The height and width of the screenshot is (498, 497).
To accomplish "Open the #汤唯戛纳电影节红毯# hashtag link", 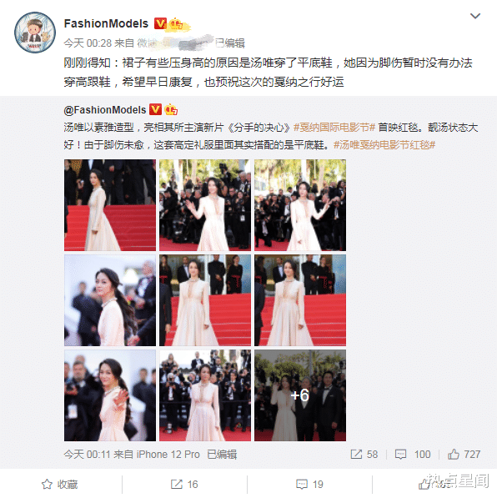I will (x=384, y=145).
